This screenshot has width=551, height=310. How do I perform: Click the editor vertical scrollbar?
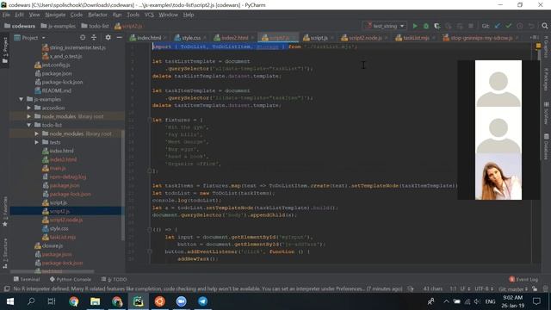click(x=540, y=105)
